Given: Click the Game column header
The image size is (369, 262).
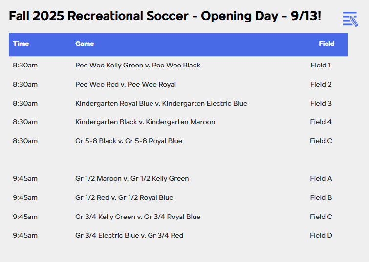Looking at the screenshot, I should (85, 44).
